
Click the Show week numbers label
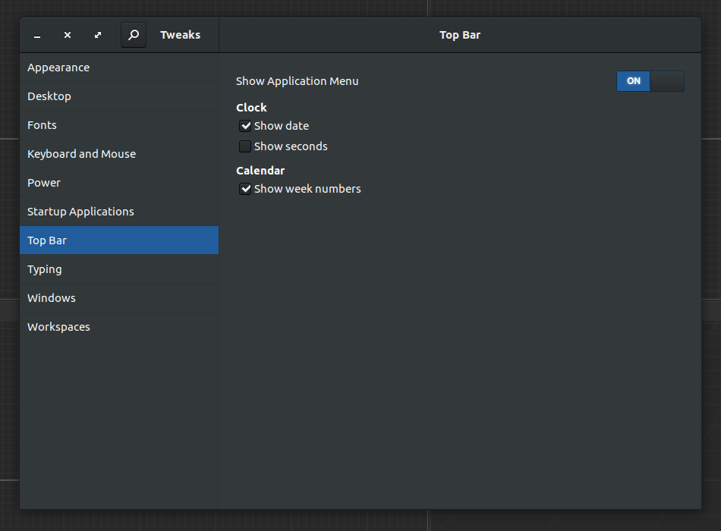pyautogui.click(x=307, y=189)
